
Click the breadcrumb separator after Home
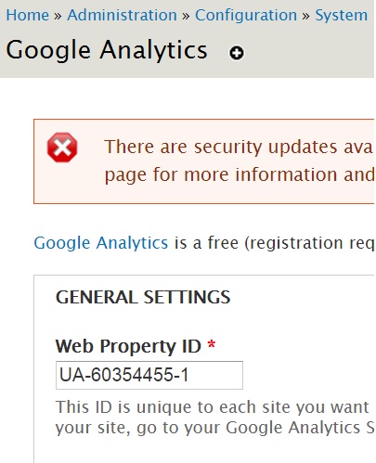(58, 16)
